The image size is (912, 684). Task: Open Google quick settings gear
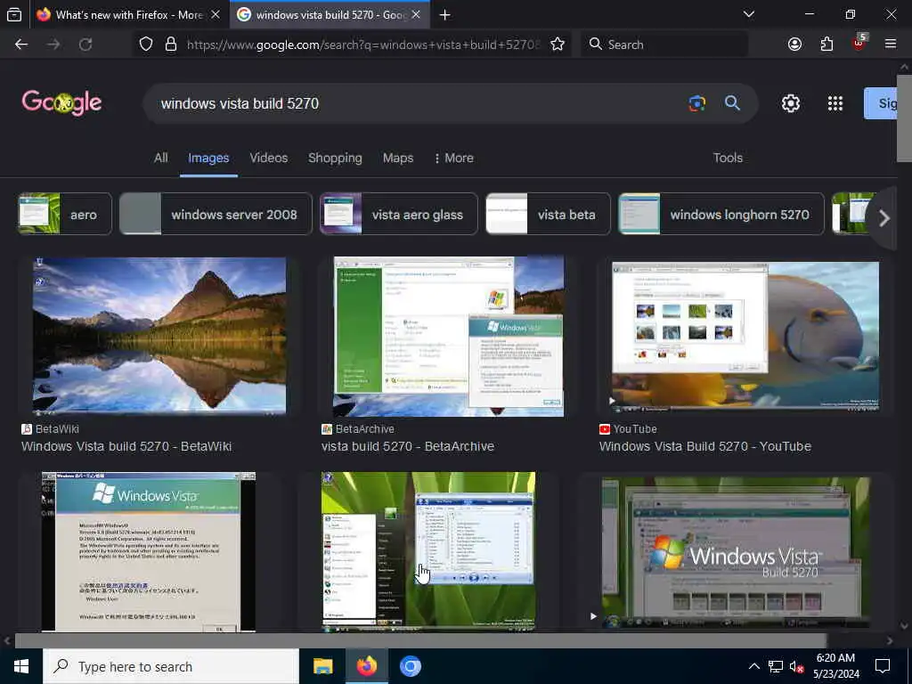(x=791, y=103)
